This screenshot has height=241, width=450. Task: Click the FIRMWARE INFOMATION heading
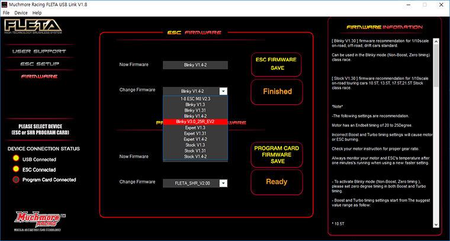[x=384, y=28]
